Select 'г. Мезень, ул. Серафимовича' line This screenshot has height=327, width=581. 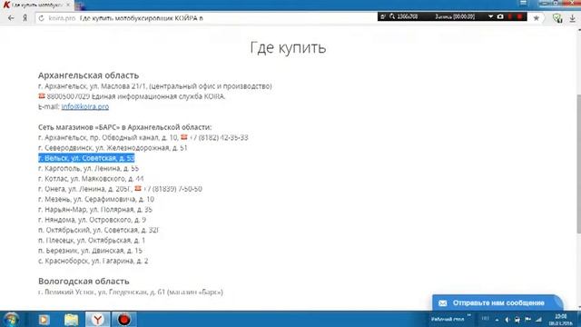click(x=96, y=199)
